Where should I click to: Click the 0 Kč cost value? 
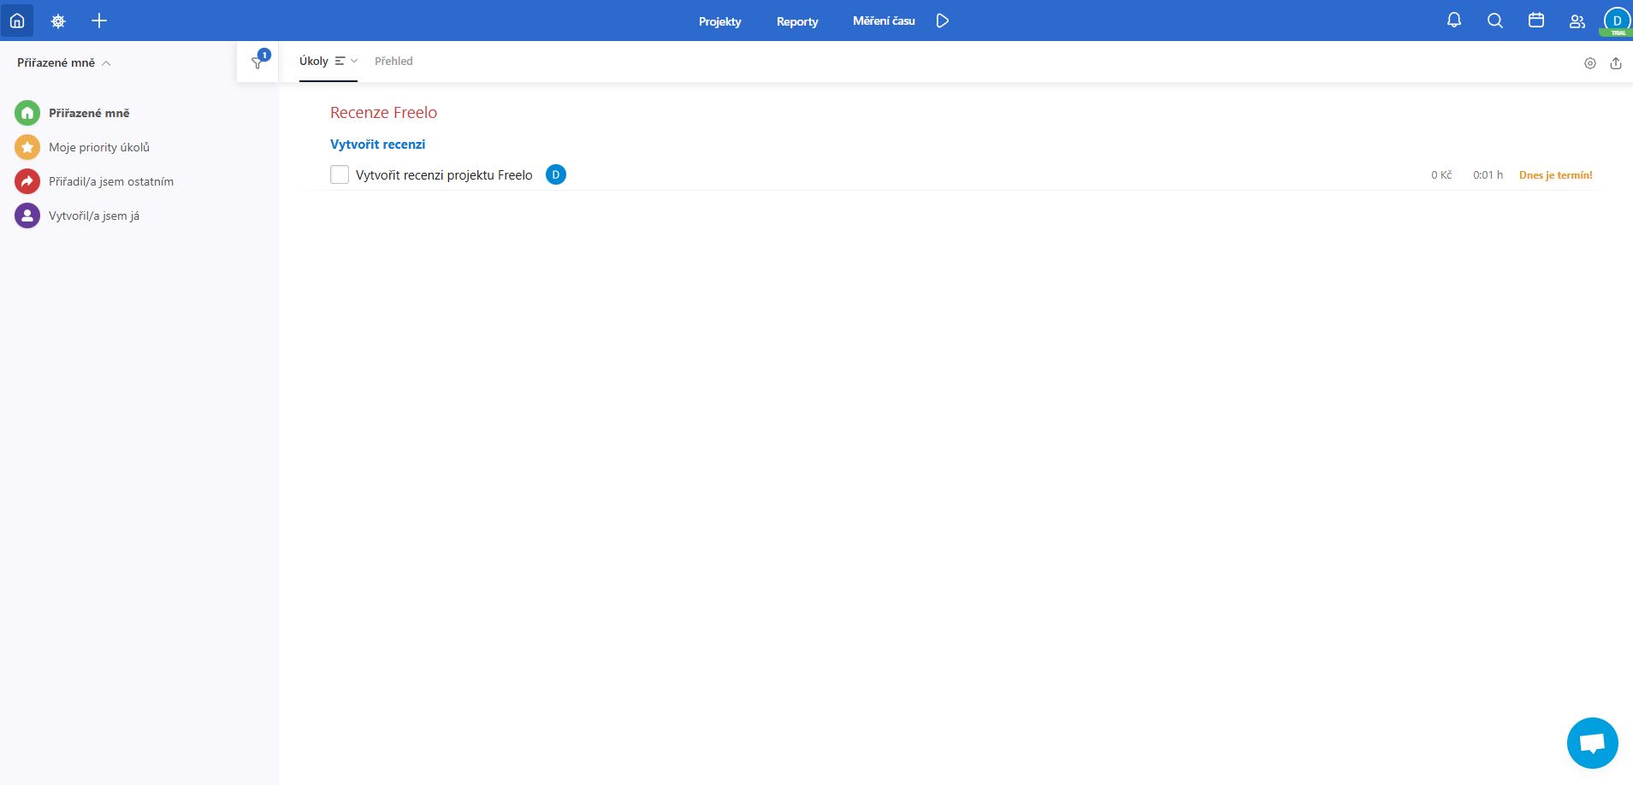(x=1441, y=174)
